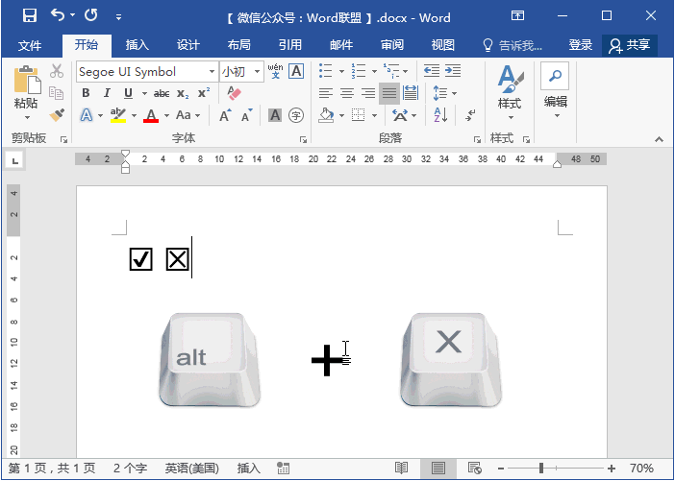Customize the Quick Access Toolbar dropdown

pos(118,17)
